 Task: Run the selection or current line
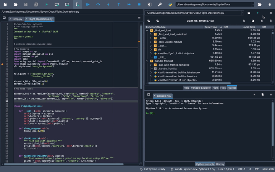[x=77, y=4]
